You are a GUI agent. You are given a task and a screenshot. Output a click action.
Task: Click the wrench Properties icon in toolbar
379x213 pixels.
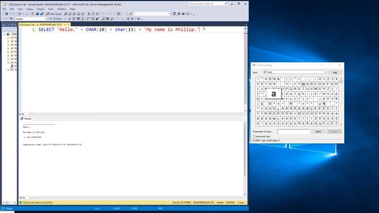tap(179, 14)
